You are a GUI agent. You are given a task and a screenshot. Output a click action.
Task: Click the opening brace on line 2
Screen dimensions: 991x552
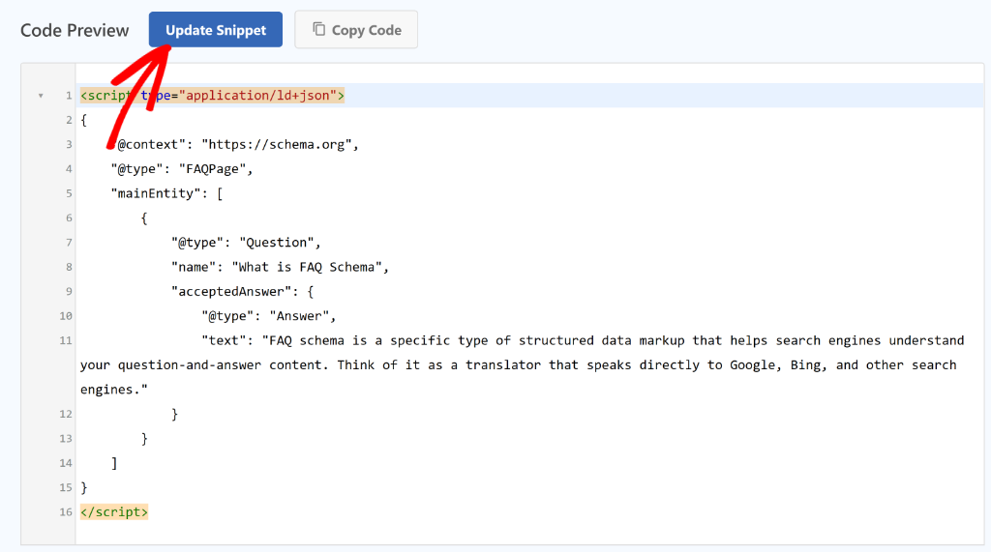tap(83, 120)
